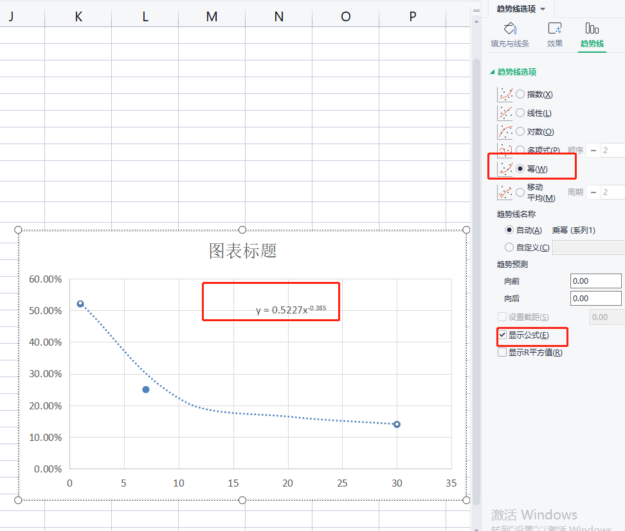Select column L header
625x531 pixels.
(145, 17)
